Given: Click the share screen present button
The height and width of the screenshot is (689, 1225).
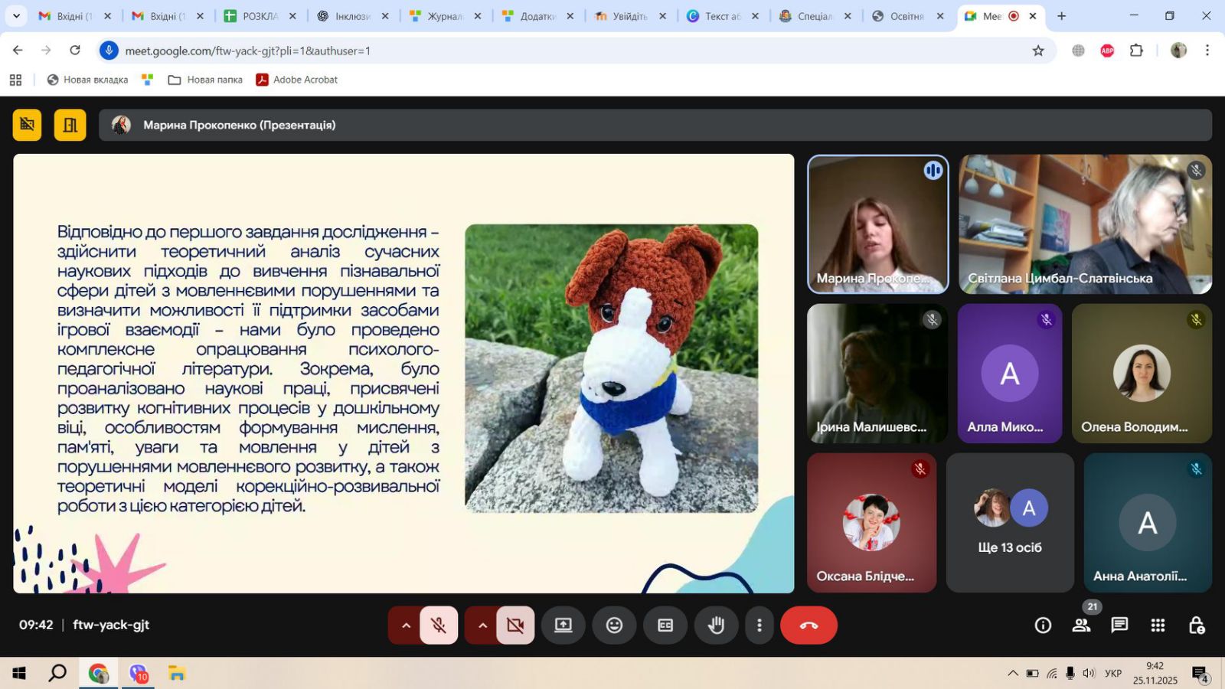Looking at the screenshot, I should coord(563,625).
